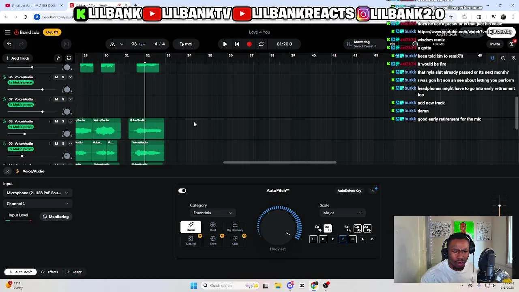This screenshot has width=519, height=292.
Task: Switch AutoPitch on/off toggle
Action: pyautogui.click(x=182, y=191)
